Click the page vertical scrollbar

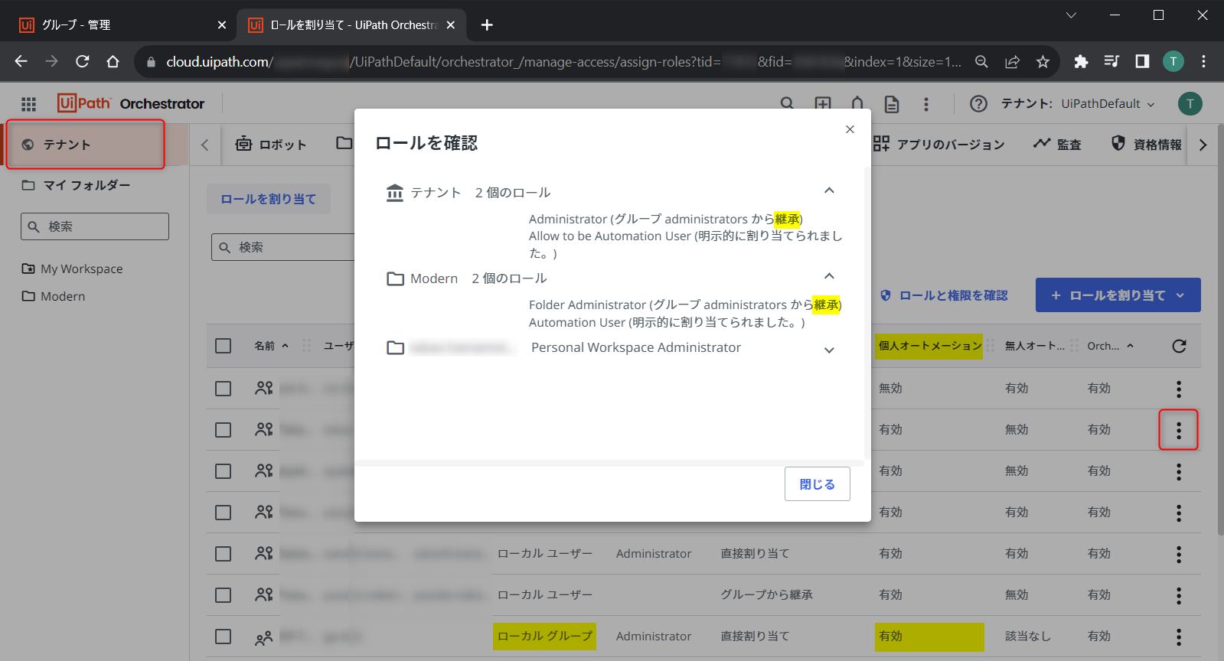pos(1219,329)
